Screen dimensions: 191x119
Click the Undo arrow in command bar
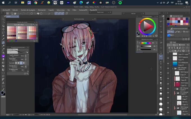coord(24,13)
